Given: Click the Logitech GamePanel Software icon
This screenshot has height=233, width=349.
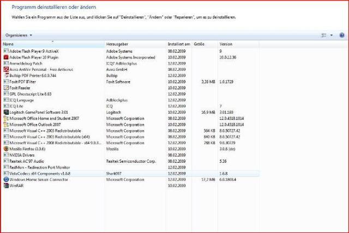Looking at the screenshot, I should 6,112.
